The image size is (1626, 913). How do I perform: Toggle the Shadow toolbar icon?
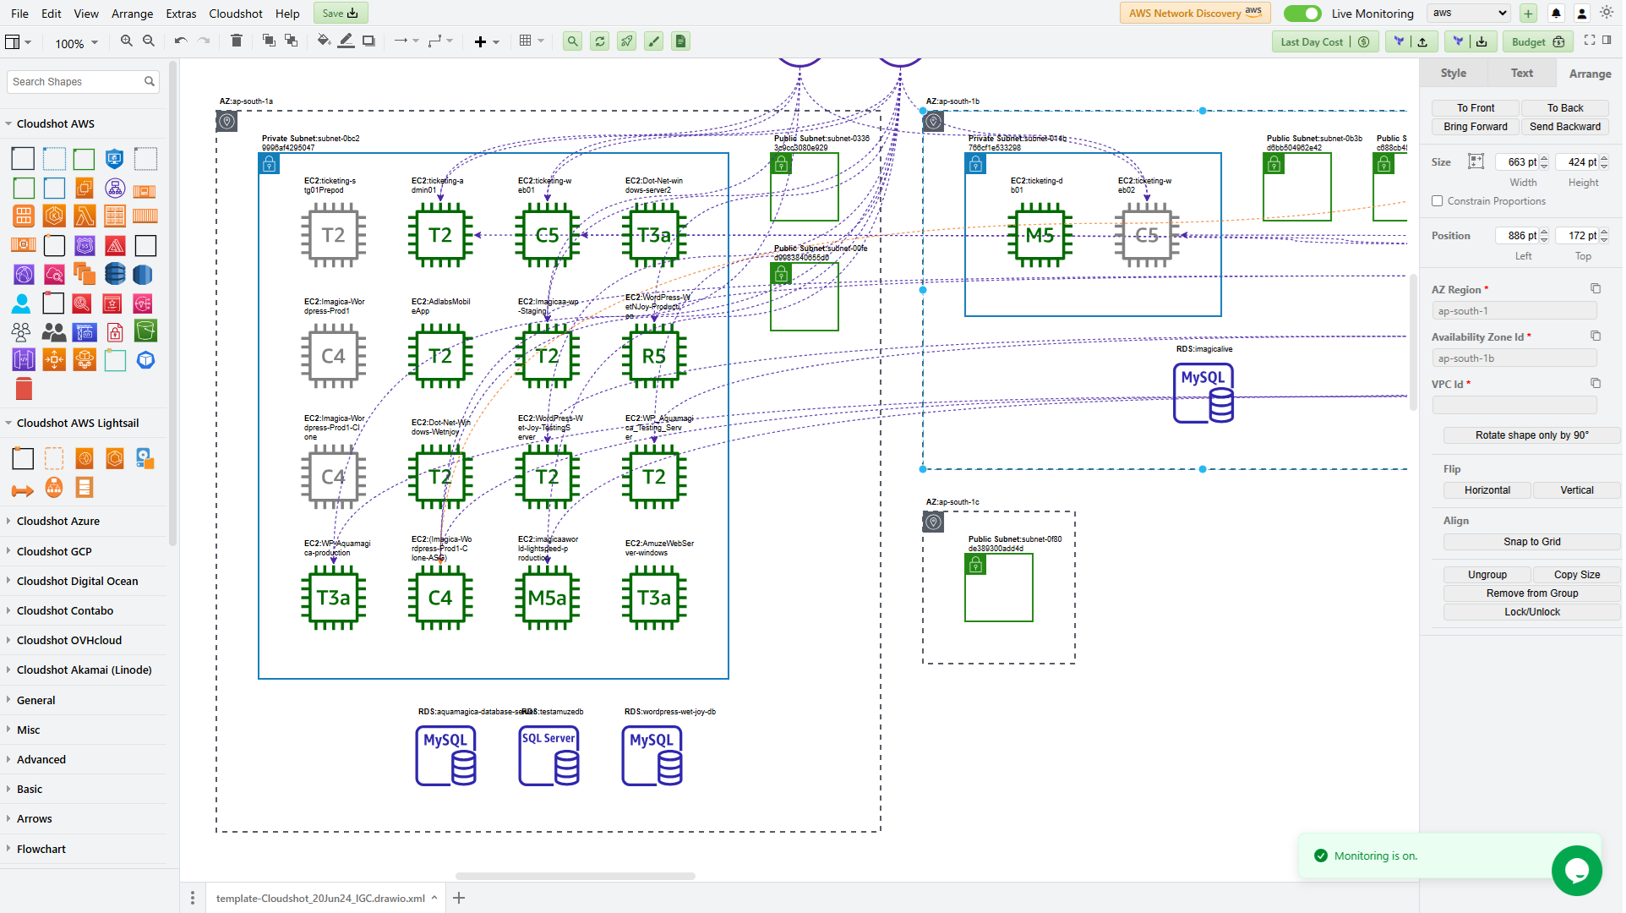coord(369,41)
